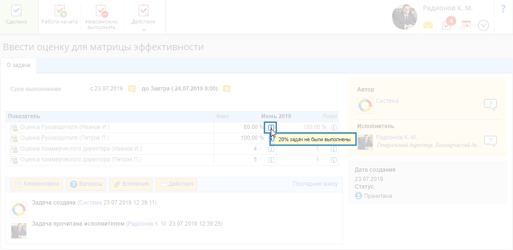
Task: Open the help question mark icon
Action: pyautogui.click(x=503, y=9)
